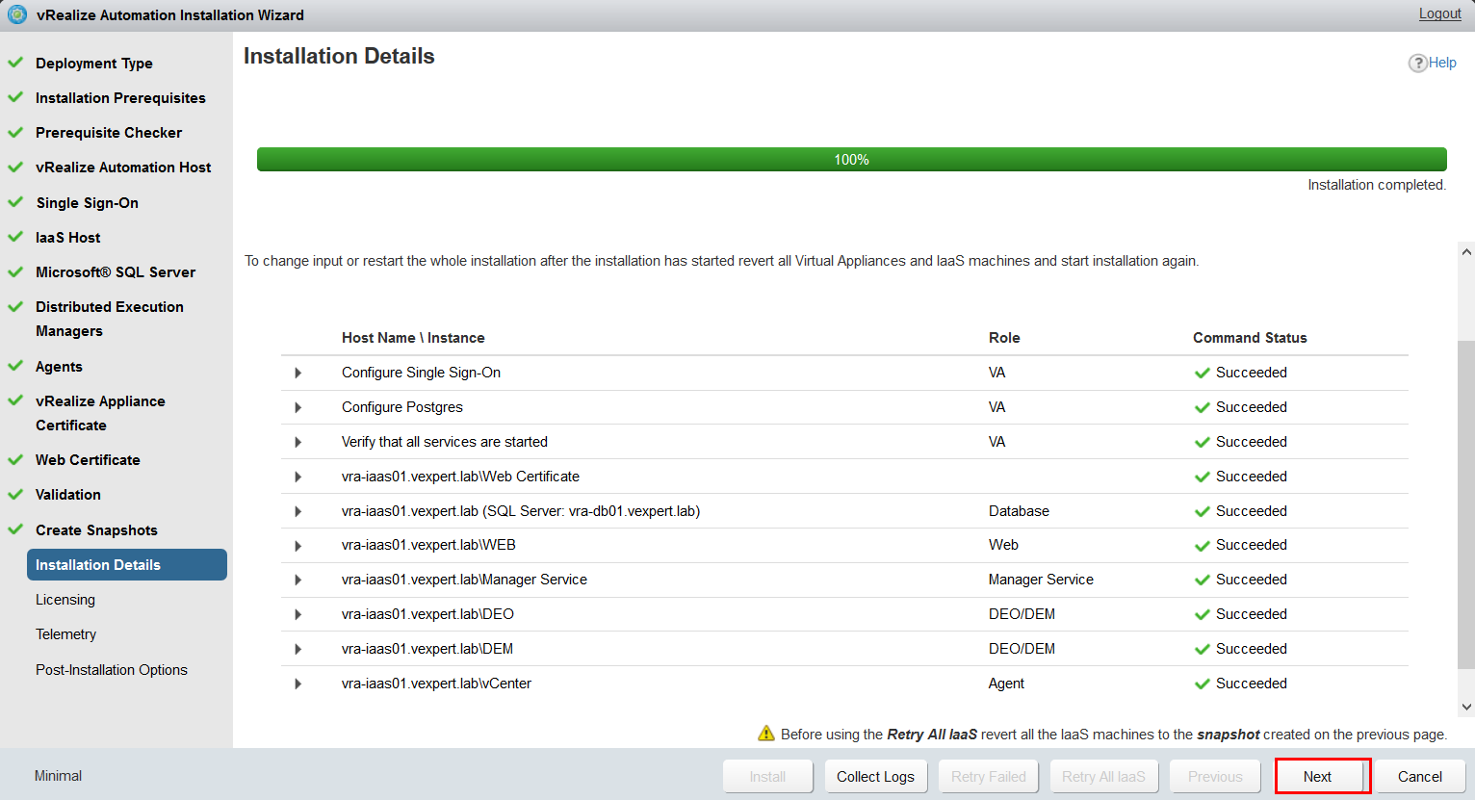Expand the Verify that all services are started row
Screen dimensions: 1475x800
pyautogui.click(x=298, y=443)
